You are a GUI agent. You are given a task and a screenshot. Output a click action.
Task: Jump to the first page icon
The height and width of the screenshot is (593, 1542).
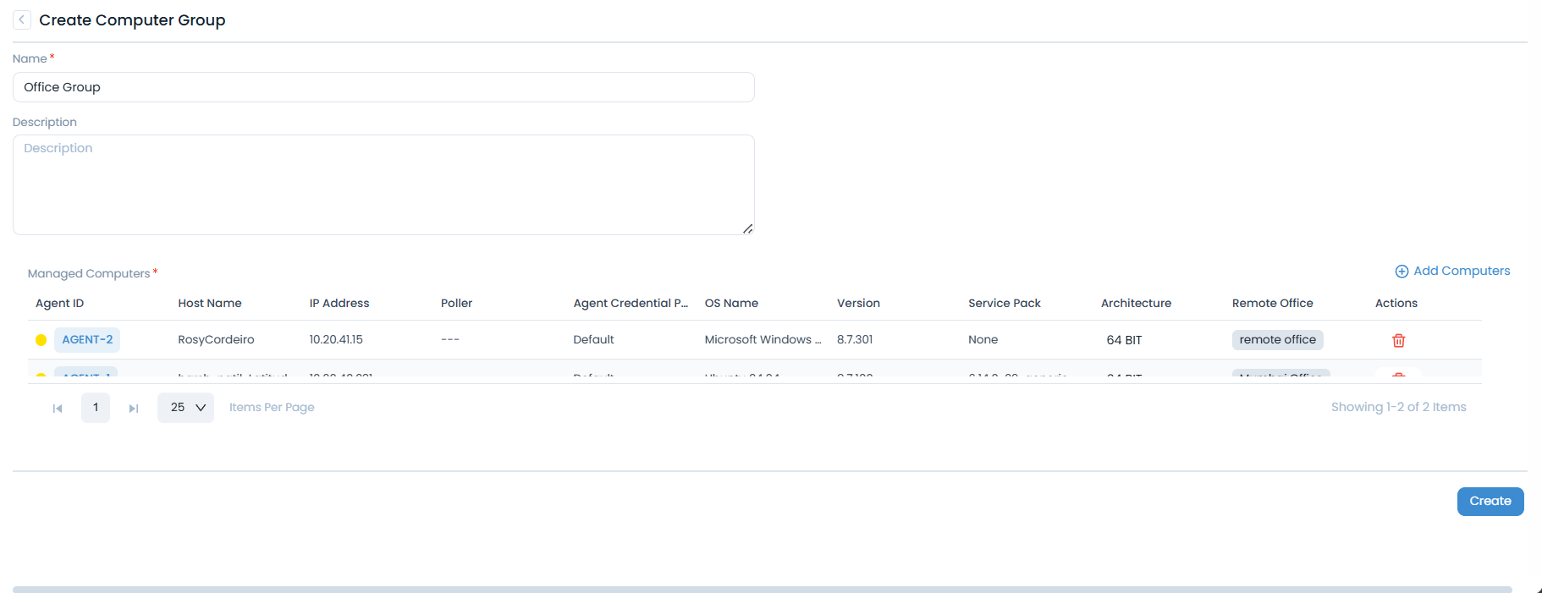click(58, 408)
